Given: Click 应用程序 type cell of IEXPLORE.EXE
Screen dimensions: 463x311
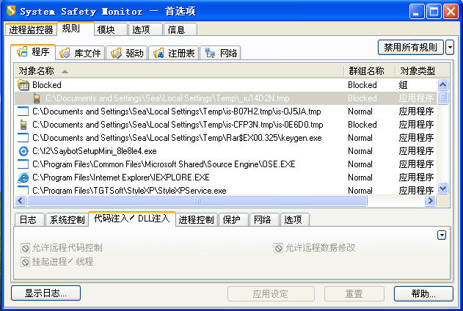Looking at the screenshot, I should (x=416, y=178).
